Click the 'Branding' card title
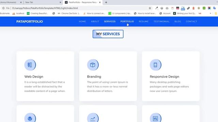Screen dimensions: 218x122 pyautogui.click(x=94, y=77)
